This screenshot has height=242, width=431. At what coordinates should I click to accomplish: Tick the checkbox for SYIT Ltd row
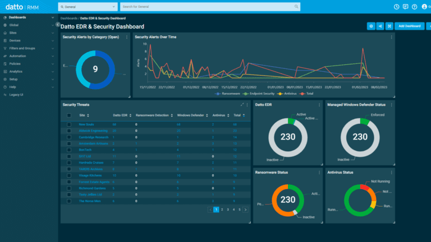click(x=69, y=156)
